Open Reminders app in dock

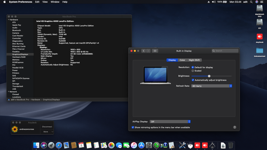point(96,145)
